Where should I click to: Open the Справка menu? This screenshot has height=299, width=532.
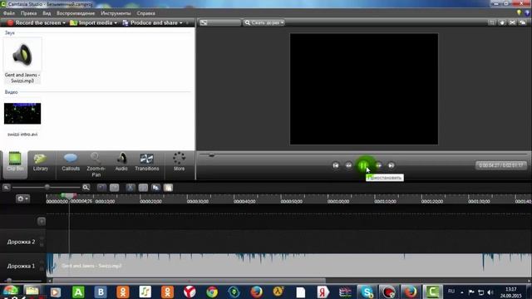146,13
